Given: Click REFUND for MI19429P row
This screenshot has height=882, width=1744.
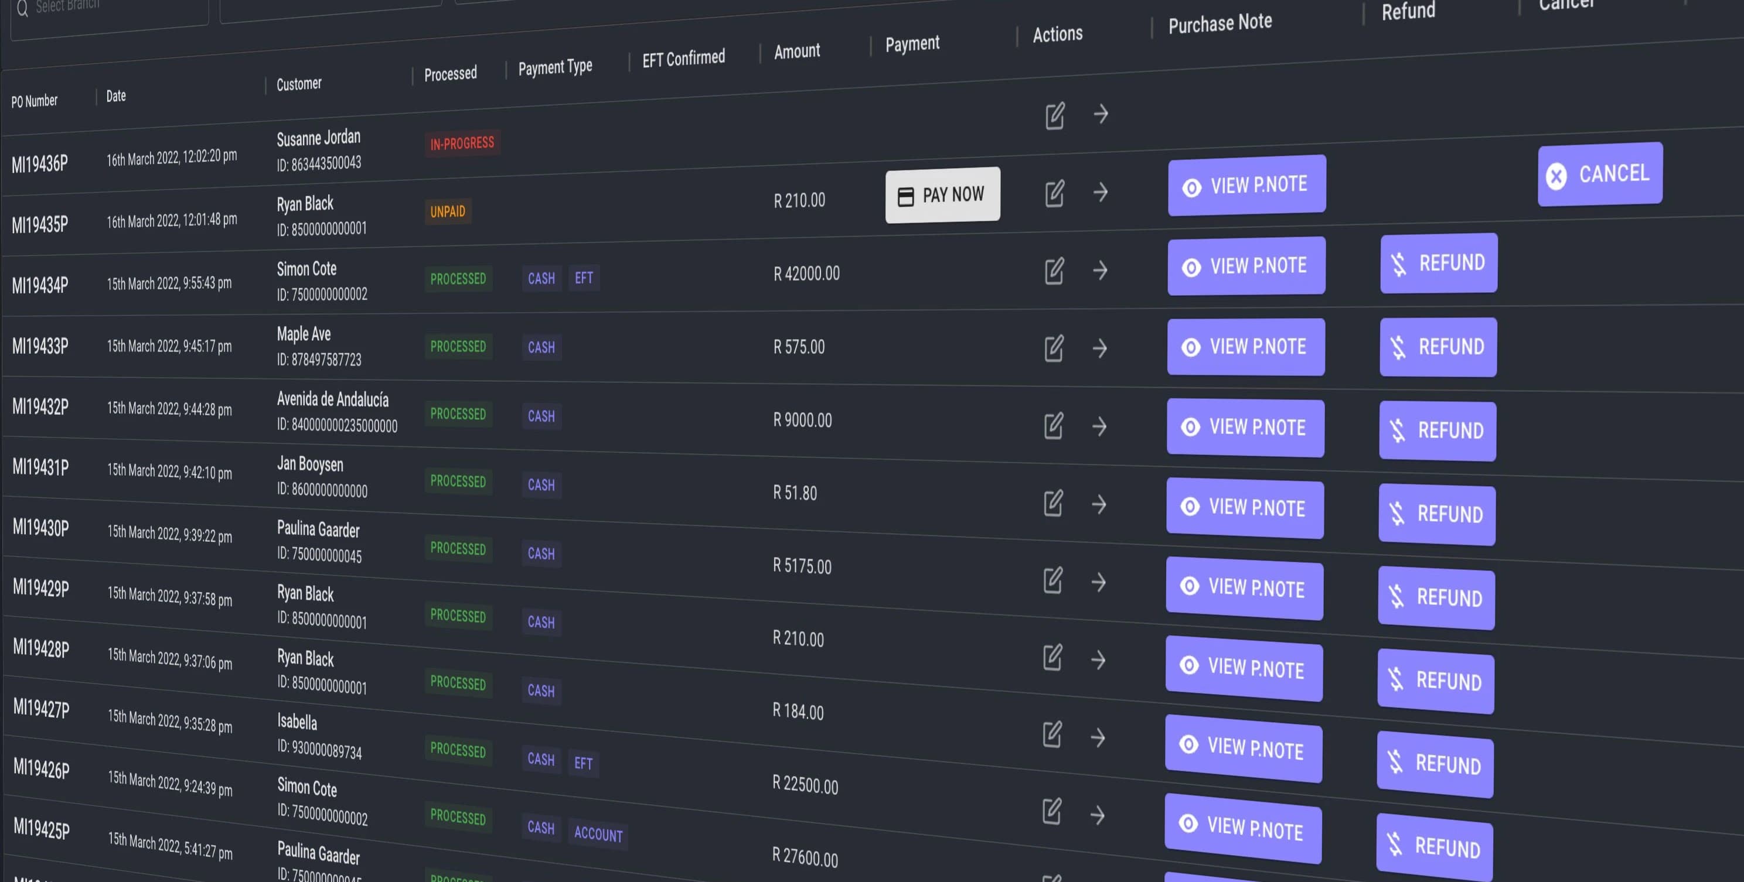Looking at the screenshot, I should click(1435, 597).
